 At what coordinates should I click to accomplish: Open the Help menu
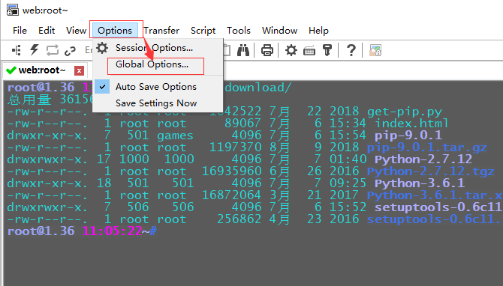[x=318, y=31]
